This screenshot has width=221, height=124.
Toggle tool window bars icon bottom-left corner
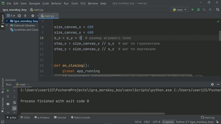(x=2, y=122)
